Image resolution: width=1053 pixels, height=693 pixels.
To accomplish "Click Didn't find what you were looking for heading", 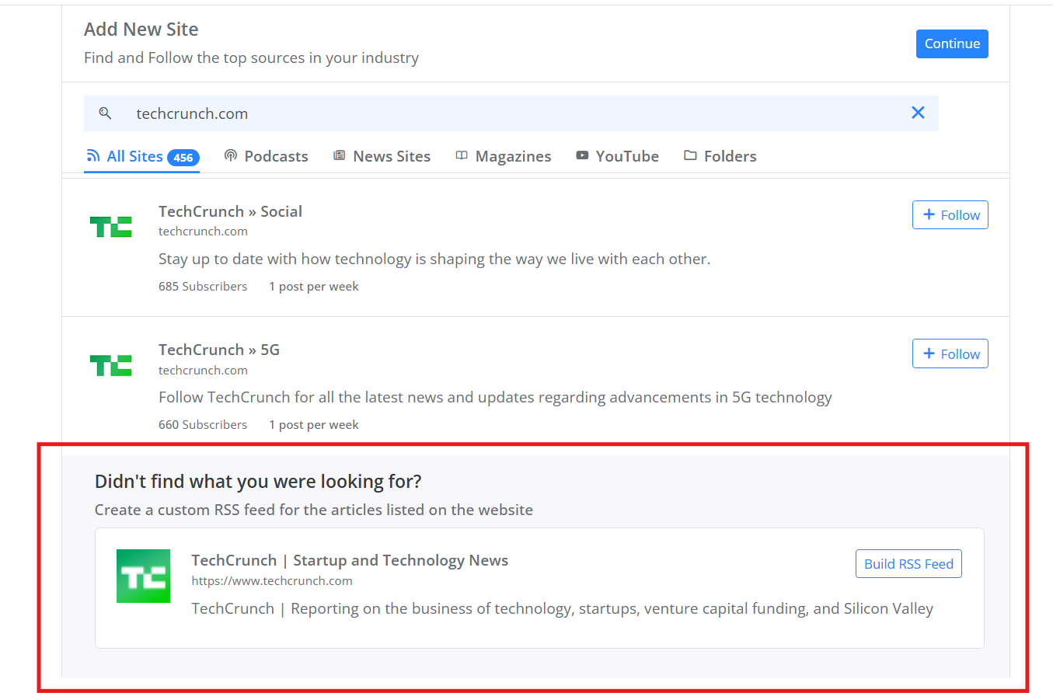I will (x=258, y=482).
